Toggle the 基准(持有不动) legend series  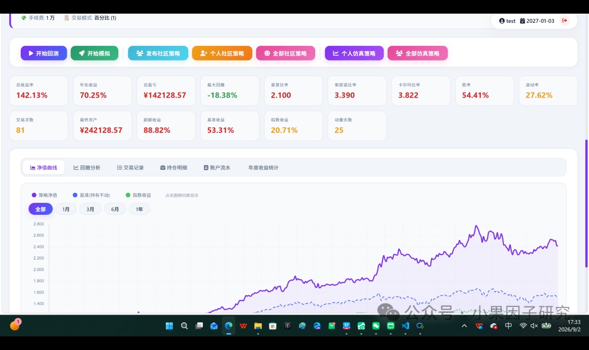pyautogui.click(x=91, y=195)
